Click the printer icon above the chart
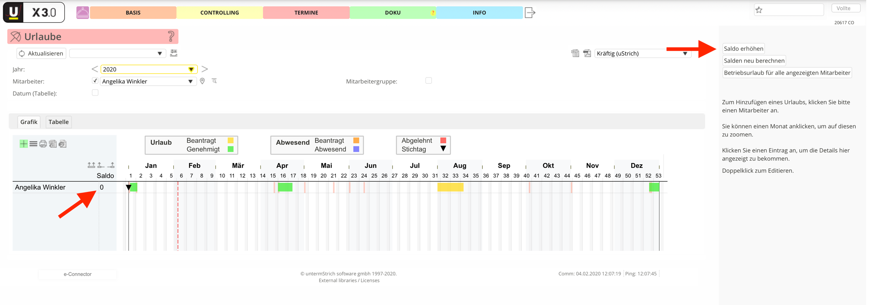This screenshot has width=869, height=305. tap(43, 144)
